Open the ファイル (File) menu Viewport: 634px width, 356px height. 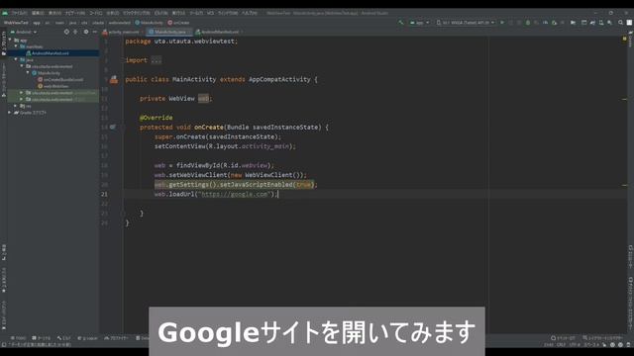coord(19,13)
